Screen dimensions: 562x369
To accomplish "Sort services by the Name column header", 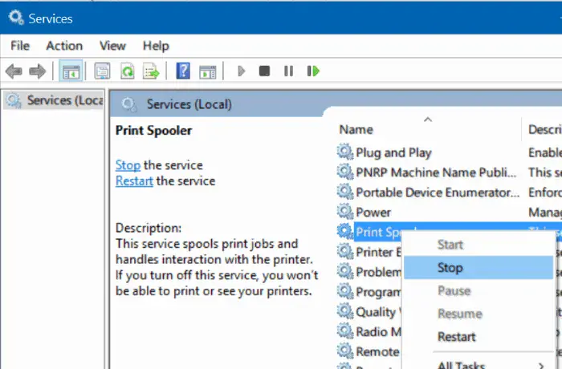I will tap(356, 129).
